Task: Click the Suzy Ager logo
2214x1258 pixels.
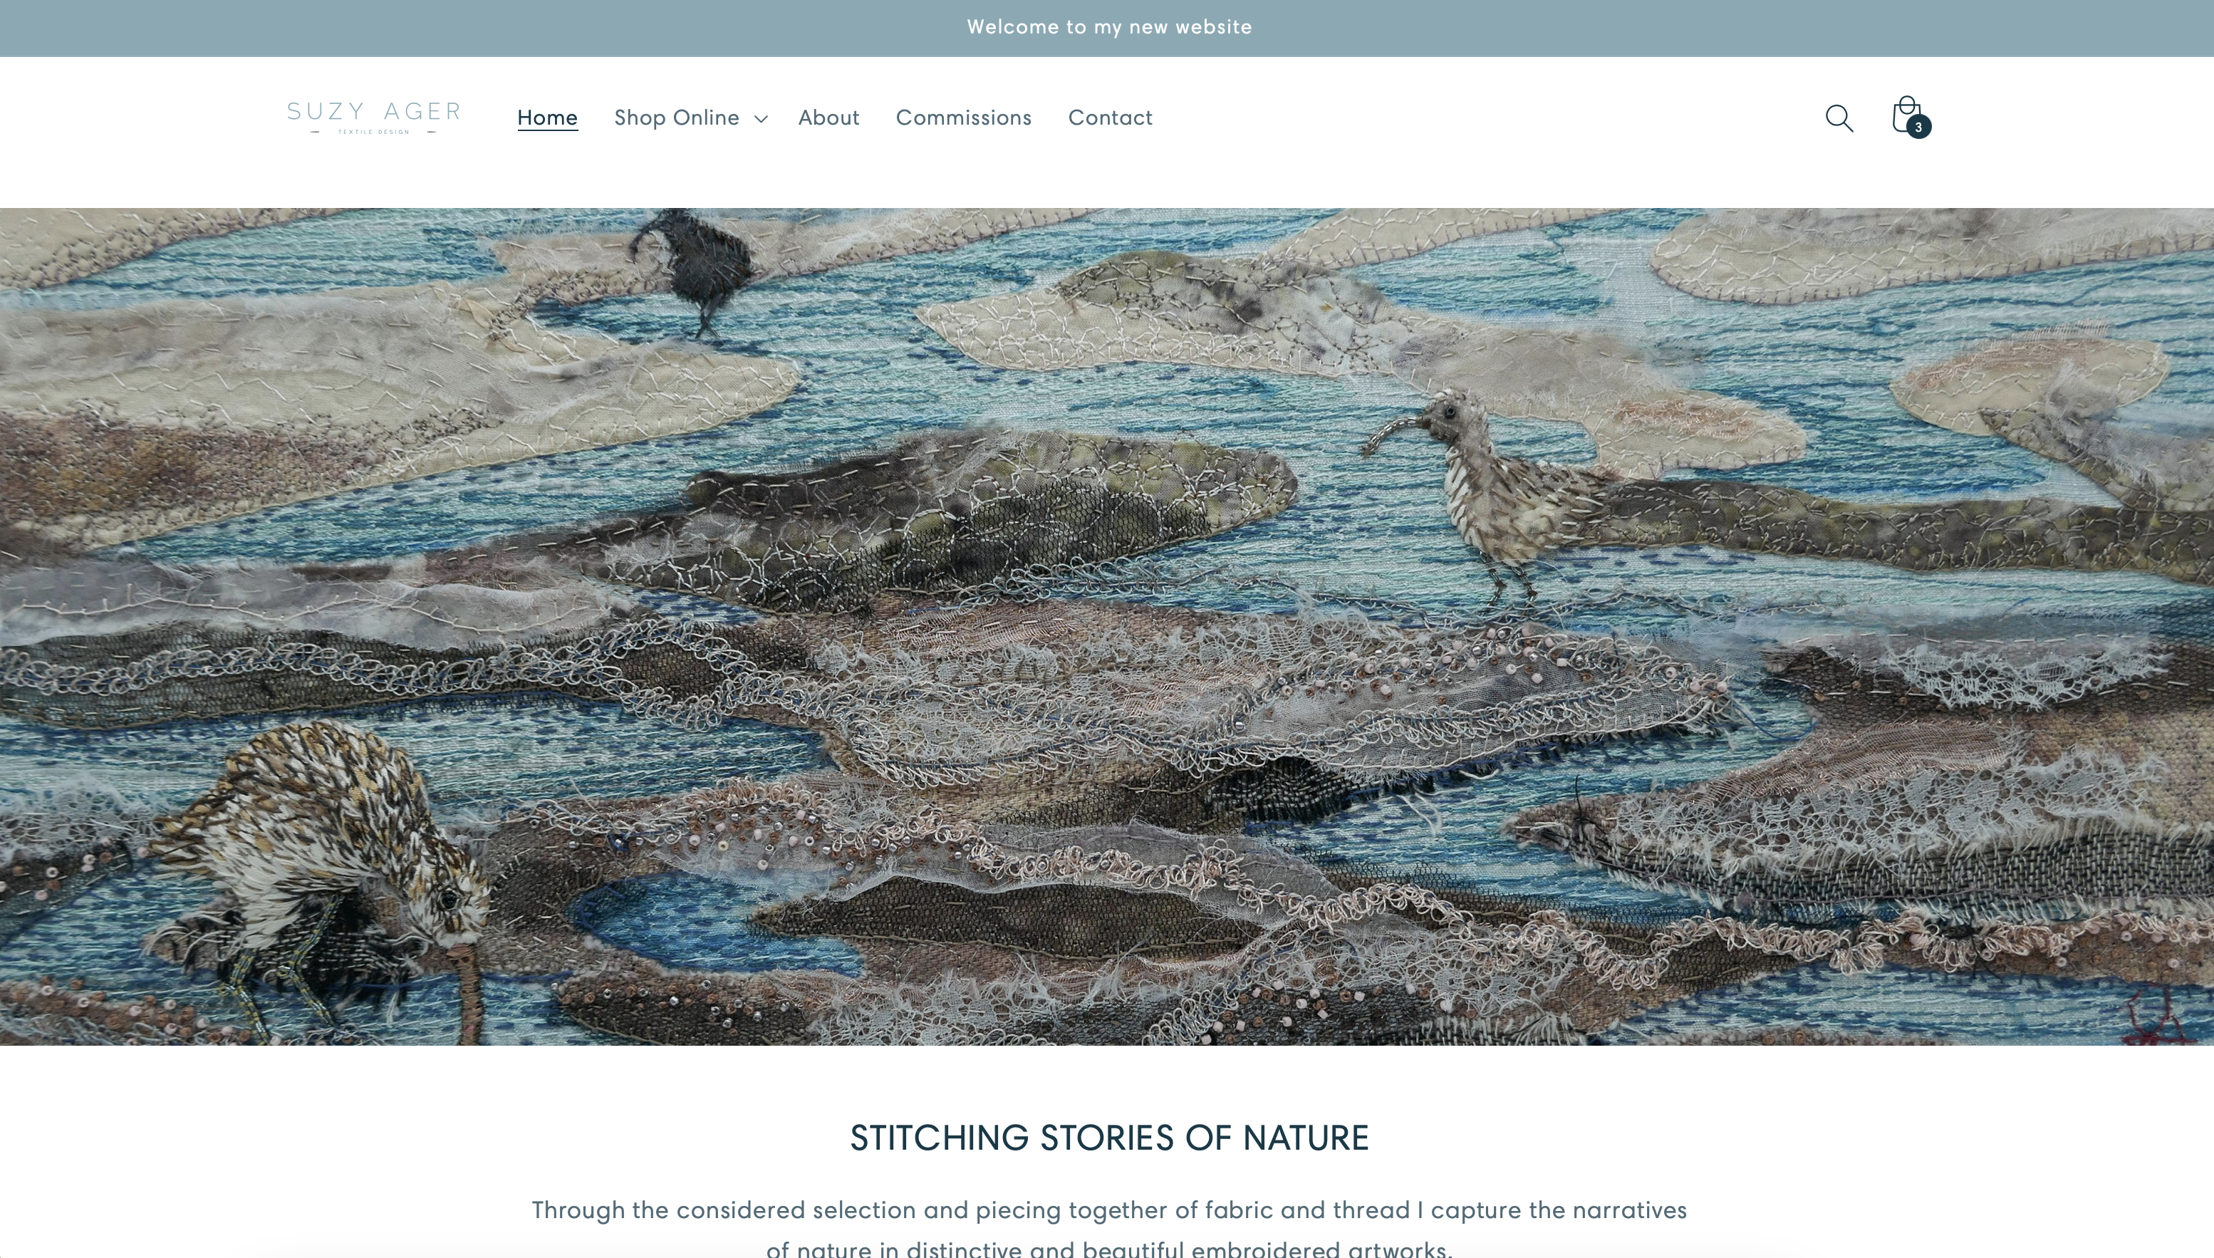Action: pos(373,118)
